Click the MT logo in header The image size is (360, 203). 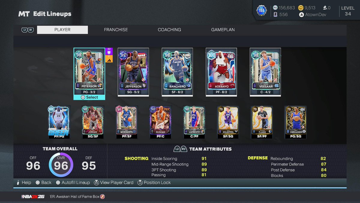(24, 14)
